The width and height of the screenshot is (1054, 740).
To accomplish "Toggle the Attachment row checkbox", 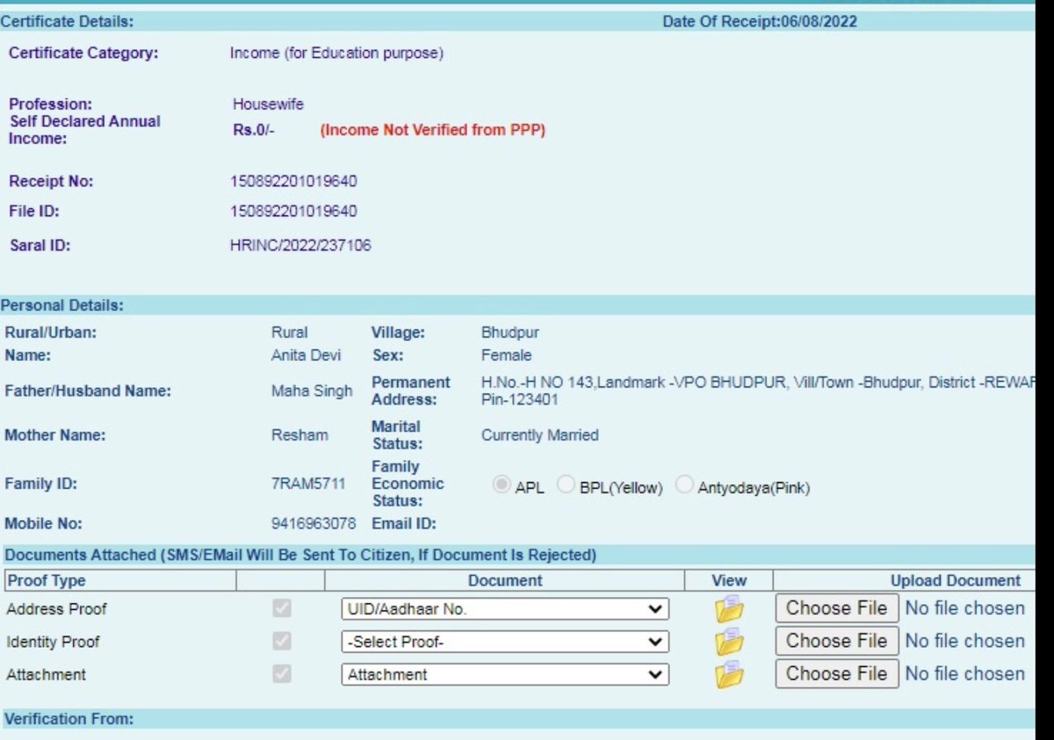I will pyautogui.click(x=282, y=674).
